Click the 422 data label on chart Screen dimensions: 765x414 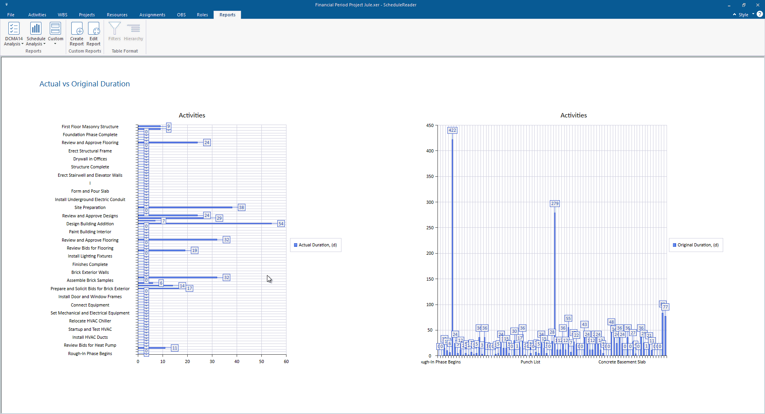[x=452, y=131]
